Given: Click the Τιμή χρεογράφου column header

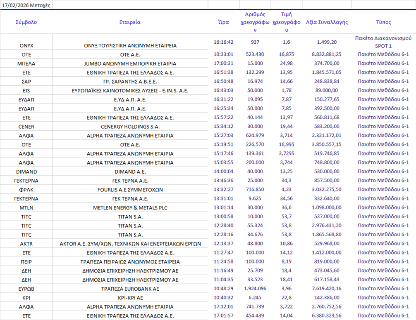Looking at the screenshot, I should pos(286,22).
